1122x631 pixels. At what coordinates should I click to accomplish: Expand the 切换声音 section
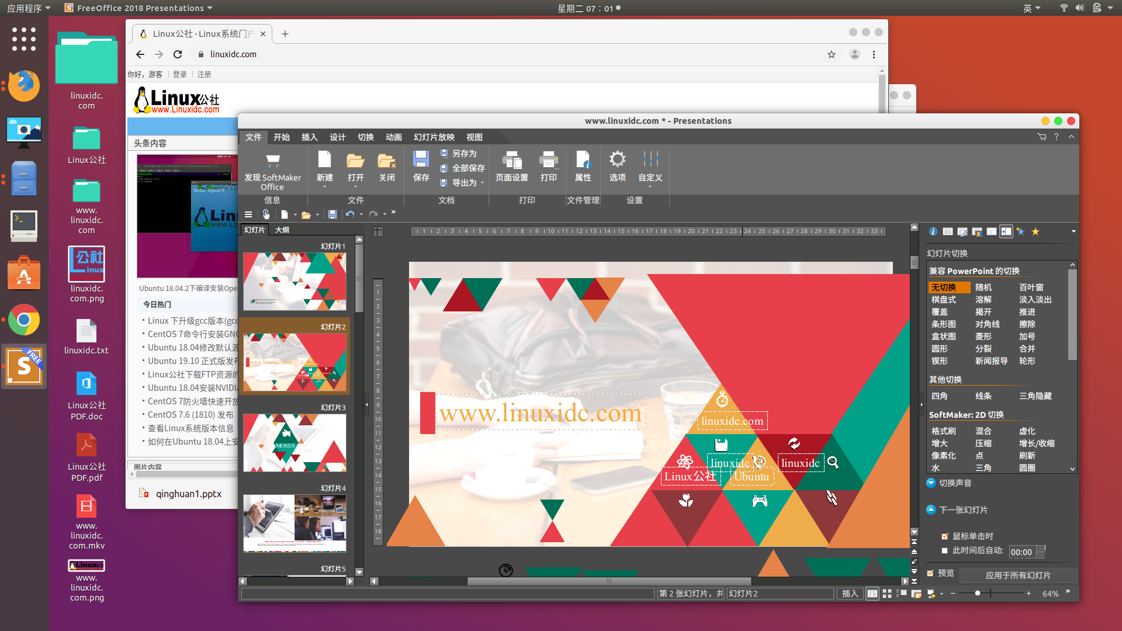tap(931, 483)
